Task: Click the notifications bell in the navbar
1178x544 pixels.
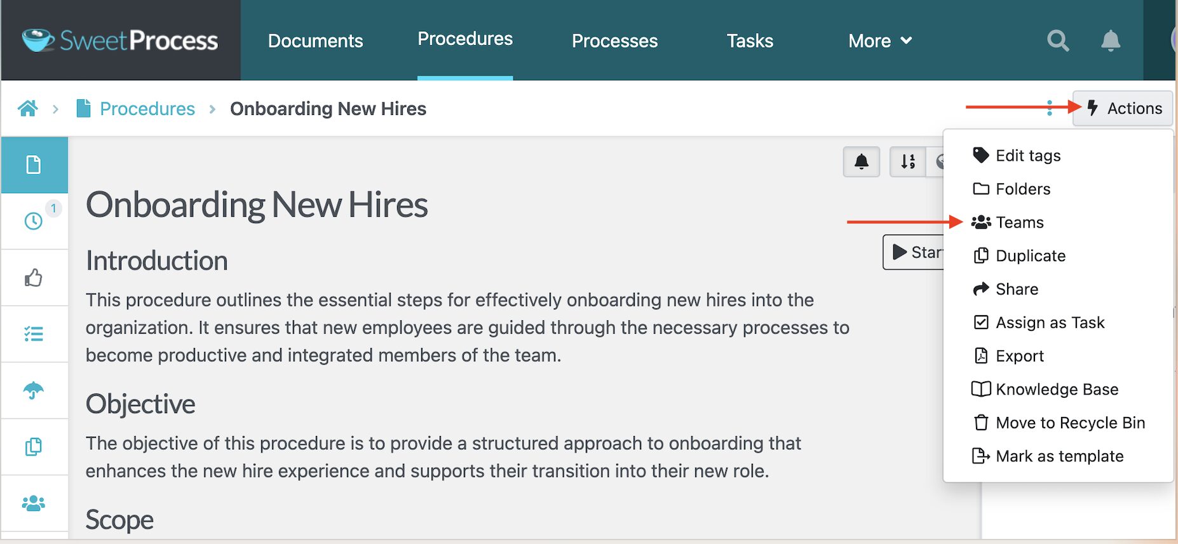Action: click(1111, 40)
